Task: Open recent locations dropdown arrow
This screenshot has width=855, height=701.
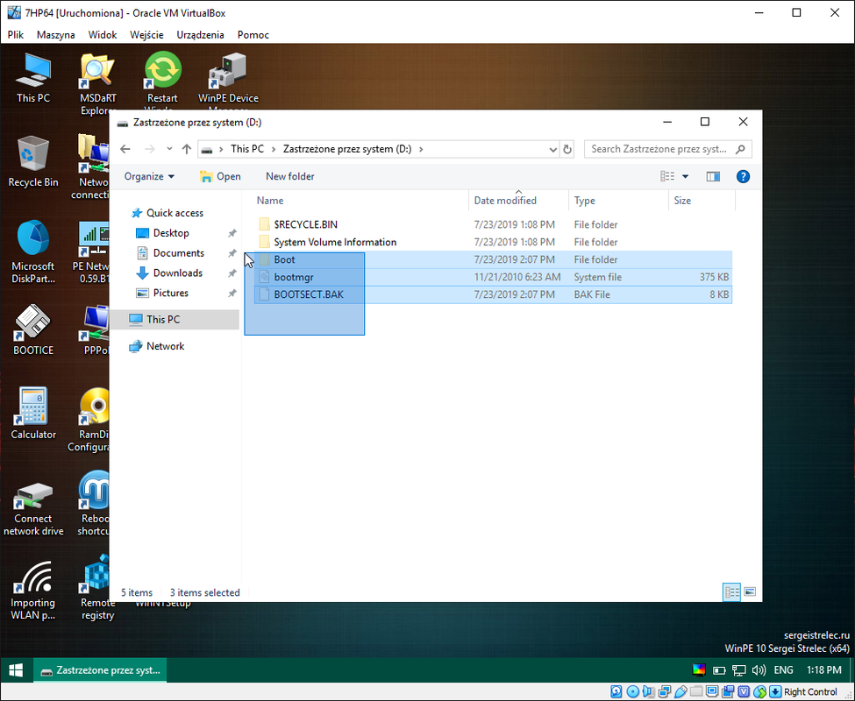Action: [169, 149]
